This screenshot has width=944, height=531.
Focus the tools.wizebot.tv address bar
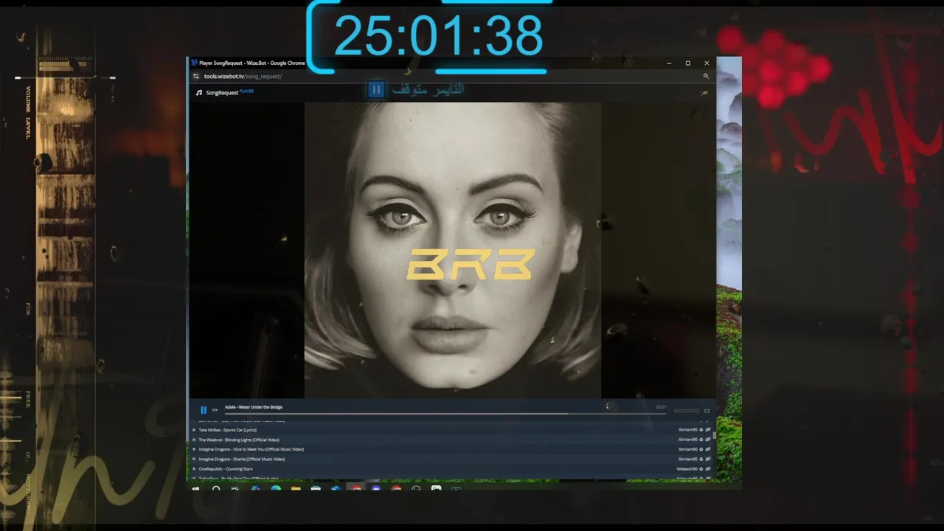pyautogui.click(x=243, y=76)
